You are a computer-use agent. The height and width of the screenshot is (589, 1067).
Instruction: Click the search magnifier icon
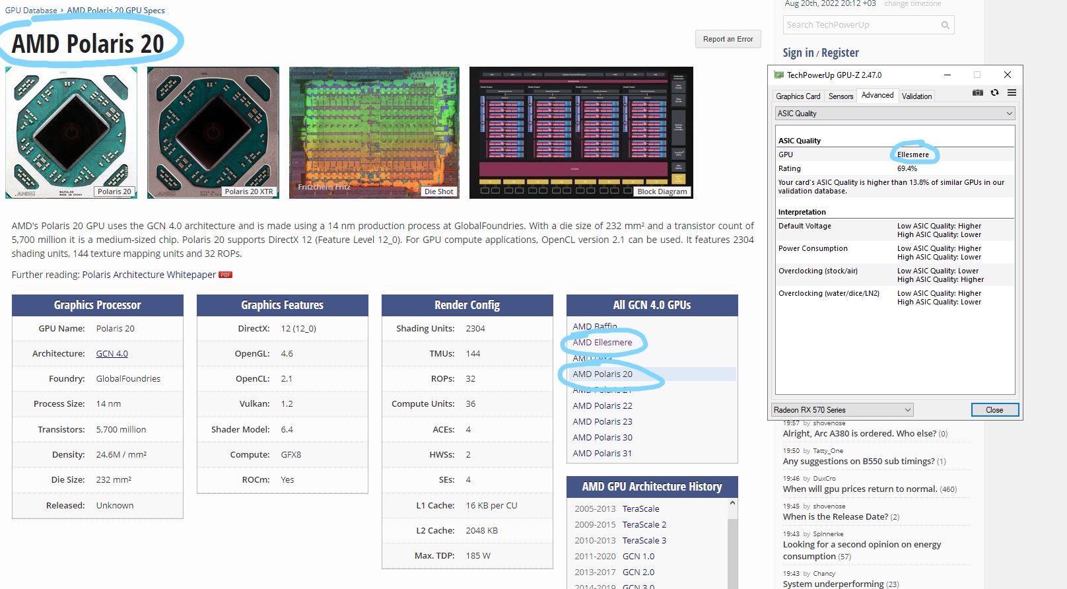pos(945,25)
